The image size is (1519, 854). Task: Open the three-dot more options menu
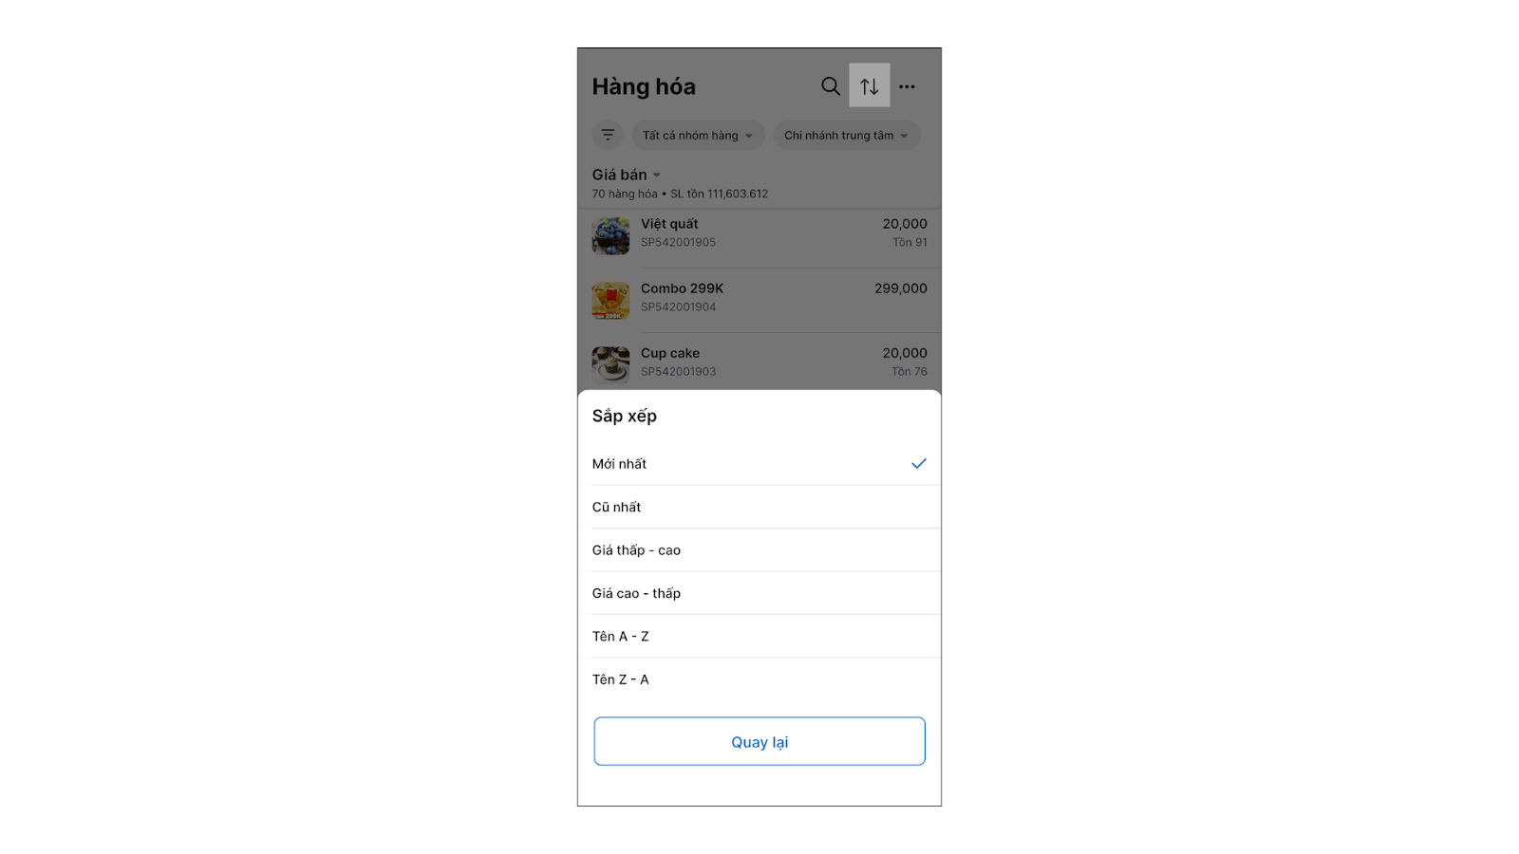(907, 86)
